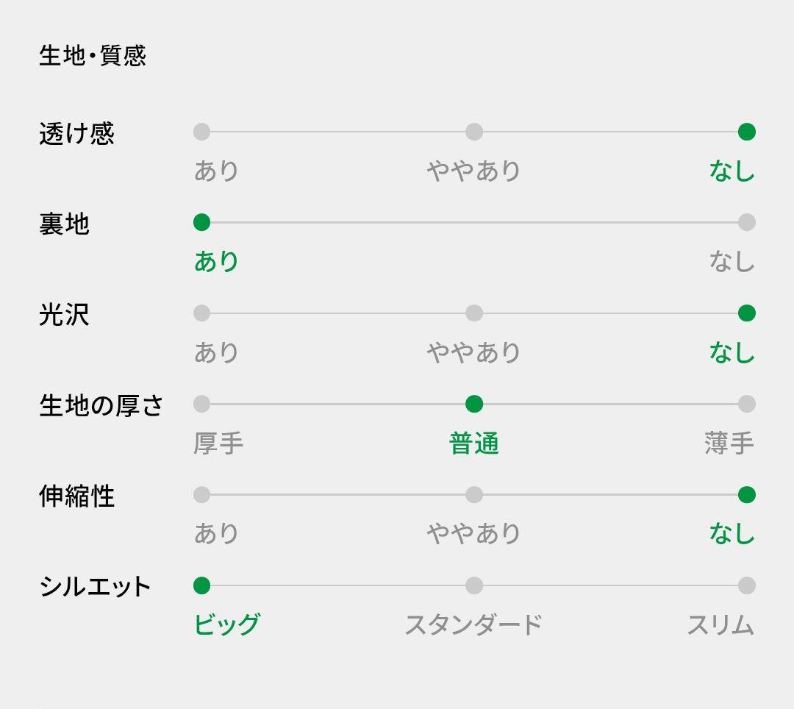794x709 pixels.
Task: Choose the ややあり dot for 光沢
Action: coord(474,313)
